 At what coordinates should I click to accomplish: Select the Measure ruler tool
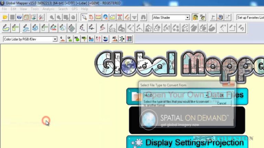(x=98, y=17)
